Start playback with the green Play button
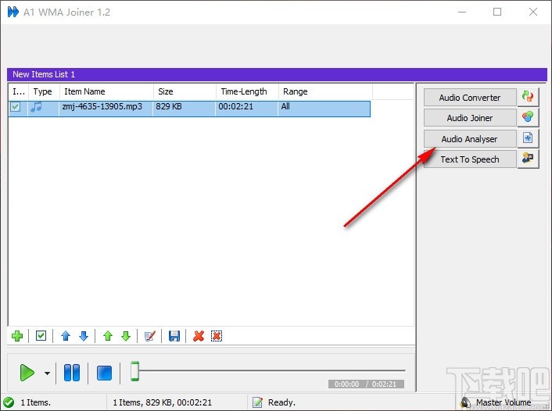Viewport: 552px width, 411px height. [27, 373]
